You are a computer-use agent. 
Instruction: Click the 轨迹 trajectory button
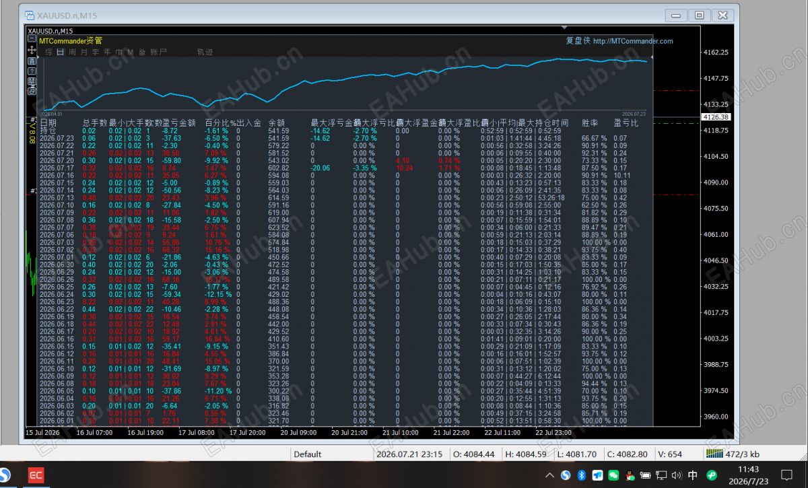tap(205, 52)
